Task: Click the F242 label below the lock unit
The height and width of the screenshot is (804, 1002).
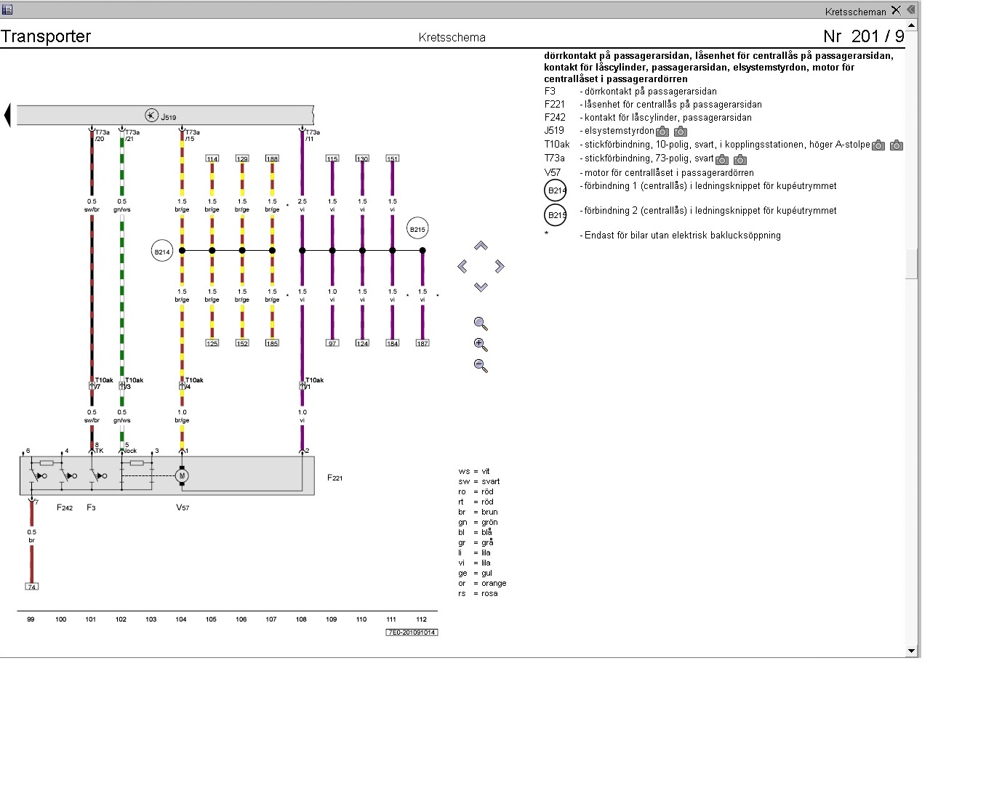Action: (65, 507)
